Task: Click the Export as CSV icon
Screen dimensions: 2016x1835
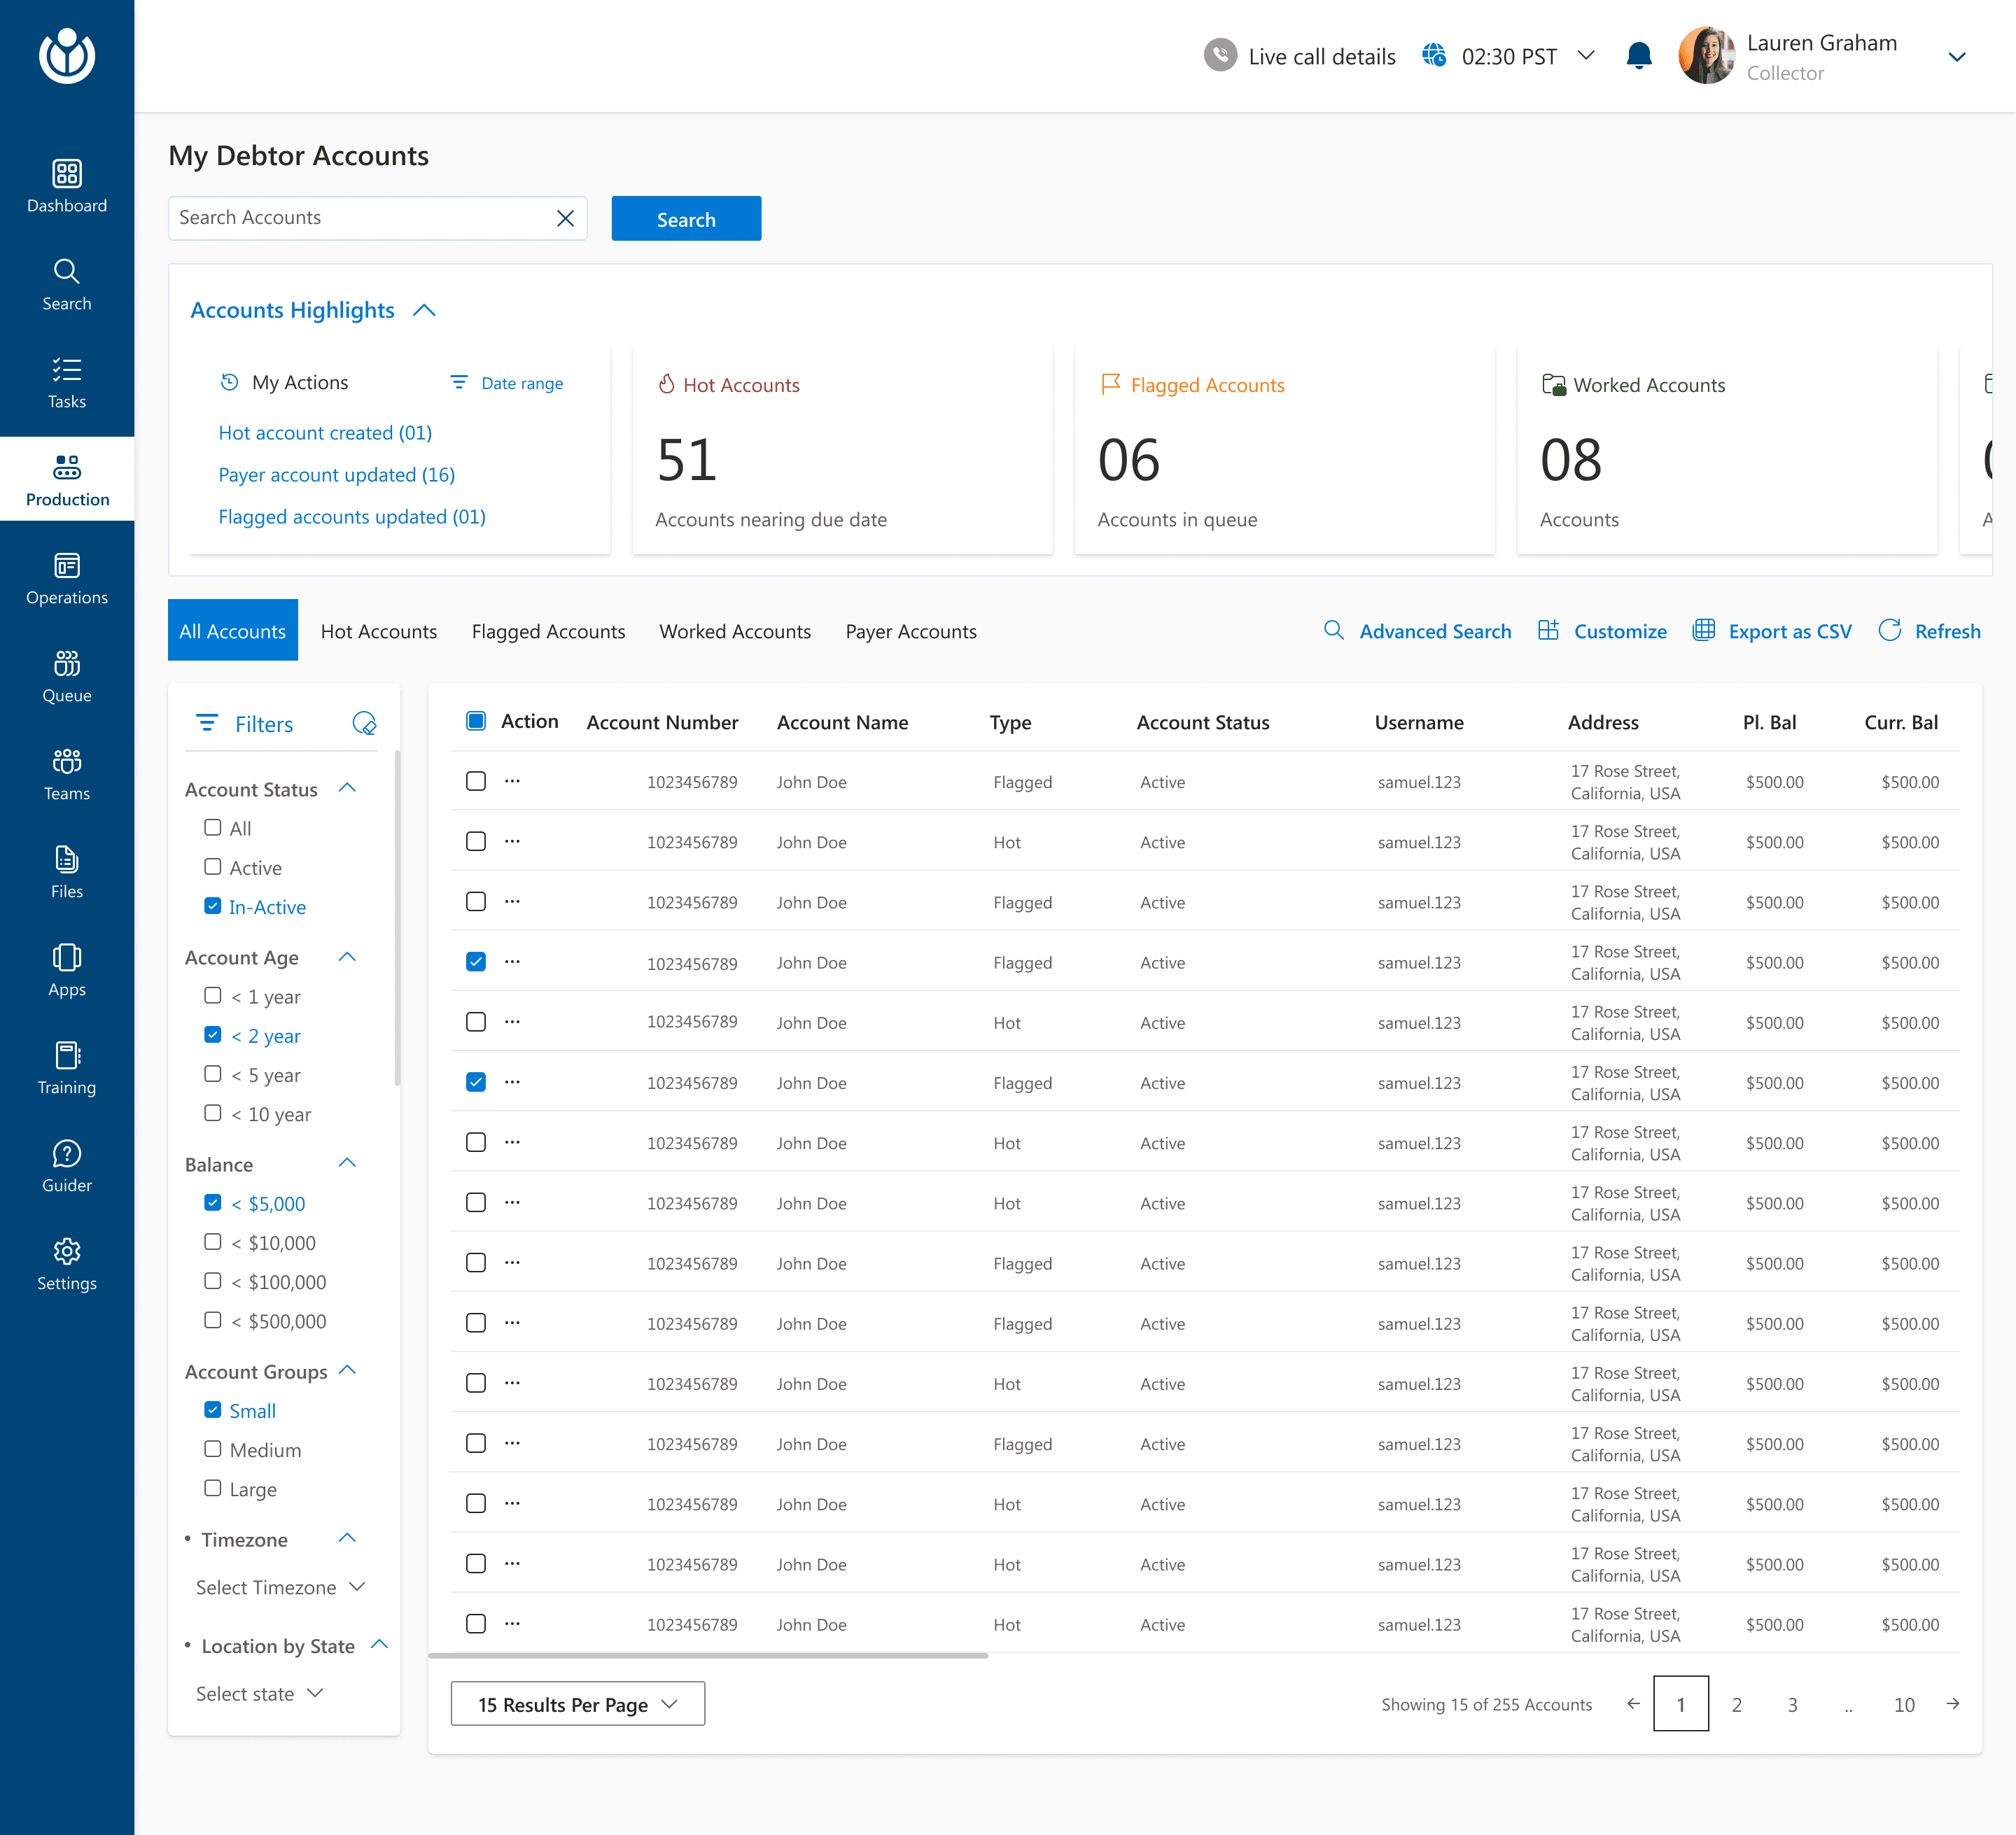Action: tap(1704, 630)
